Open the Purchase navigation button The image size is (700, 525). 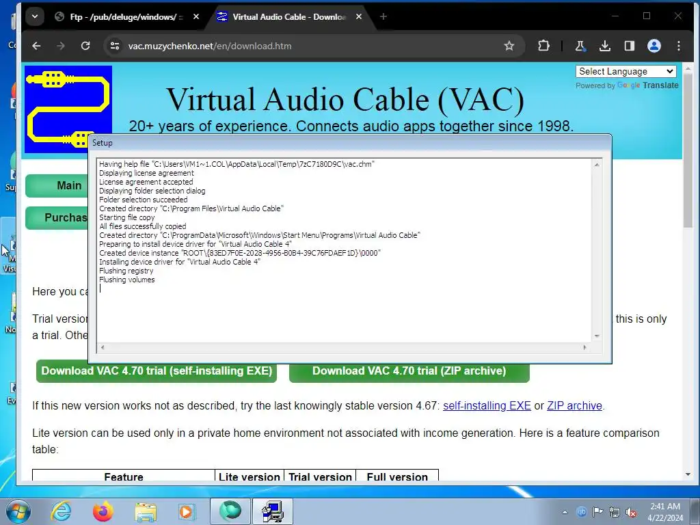click(57, 218)
